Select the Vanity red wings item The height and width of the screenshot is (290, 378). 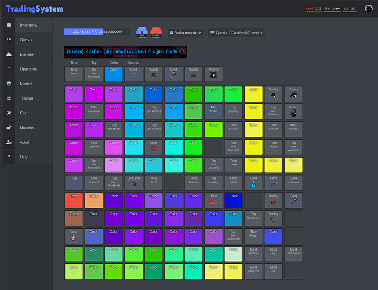pyautogui.click(x=274, y=218)
